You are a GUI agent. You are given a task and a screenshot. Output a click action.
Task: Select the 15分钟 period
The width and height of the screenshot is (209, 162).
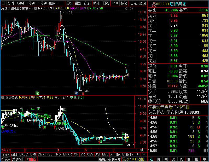tap(42, 3)
